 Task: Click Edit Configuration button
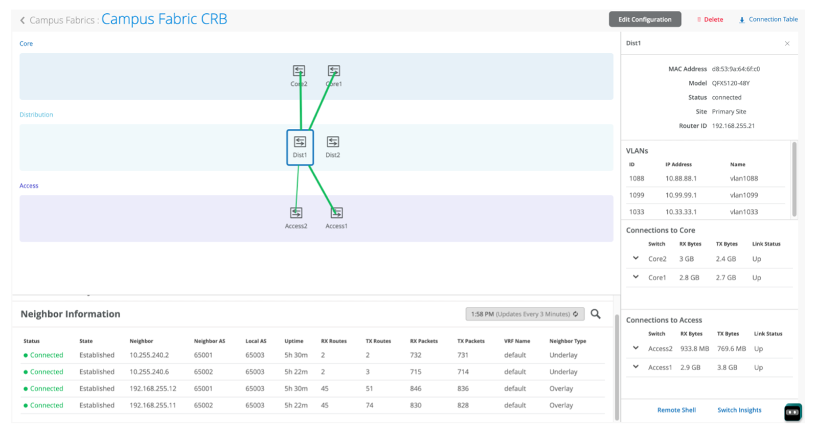[x=644, y=19]
